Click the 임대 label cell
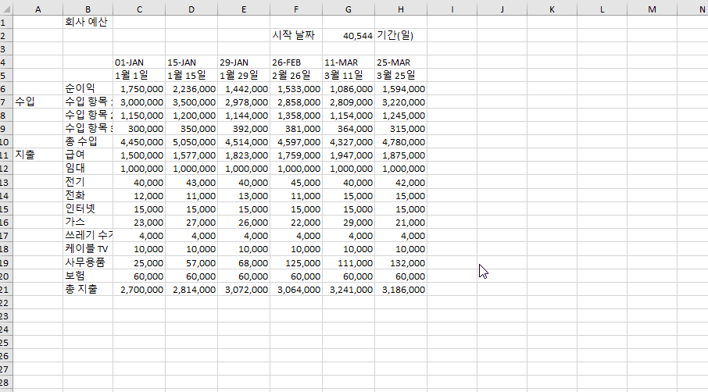The width and height of the screenshot is (708, 392). coord(88,169)
